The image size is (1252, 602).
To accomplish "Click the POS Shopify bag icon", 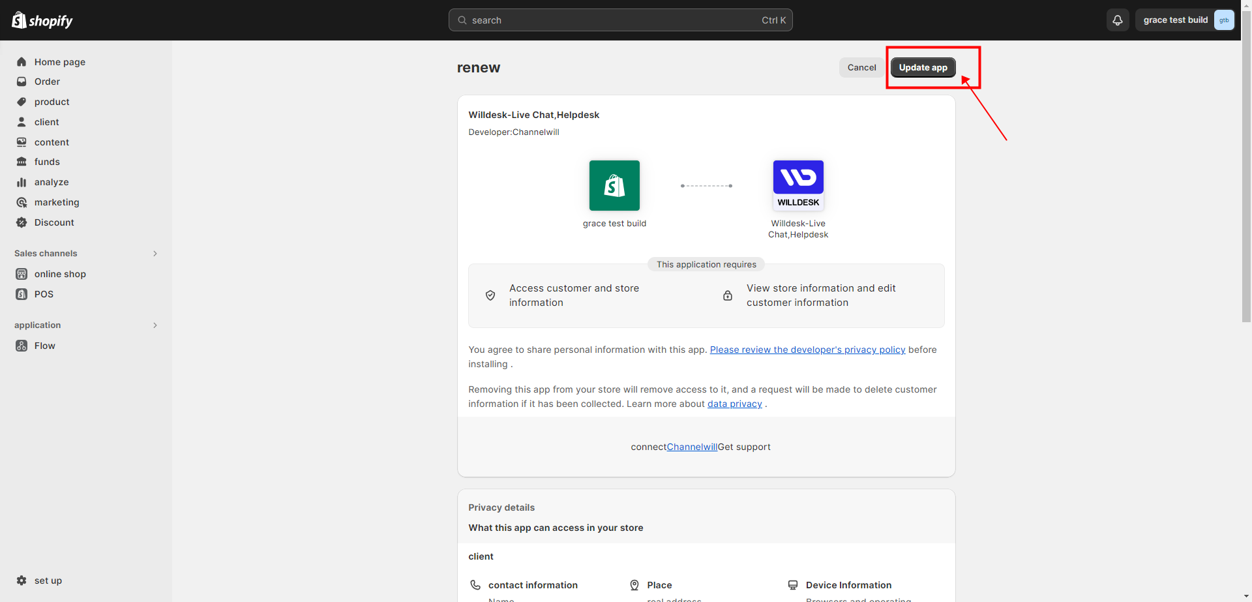I will click(x=22, y=294).
